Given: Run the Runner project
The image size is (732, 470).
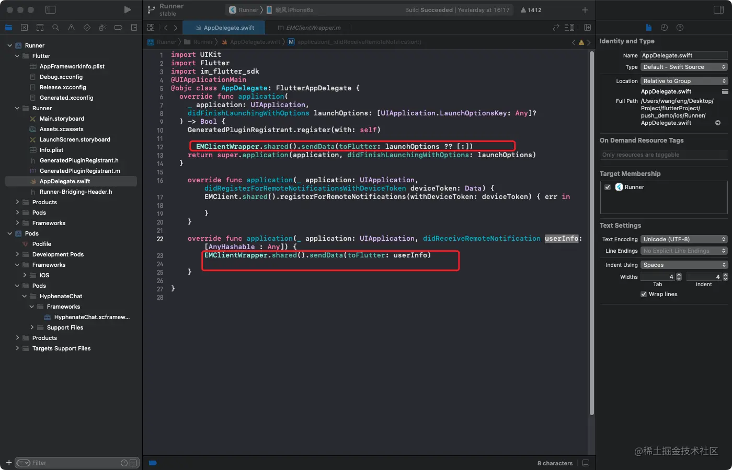Looking at the screenshot, I should pos(128,10).
